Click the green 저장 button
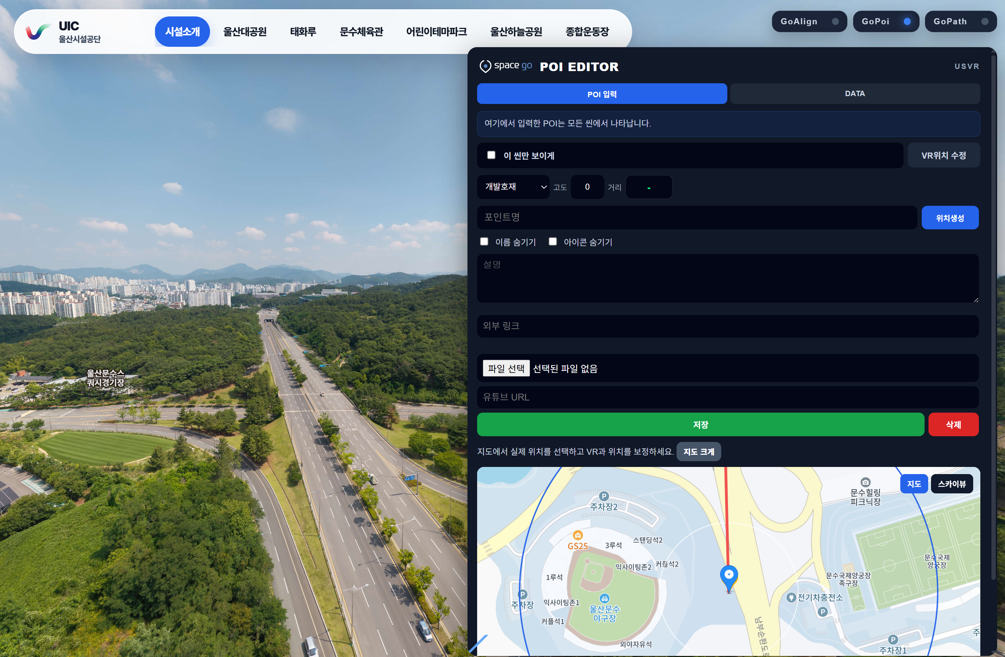Screen dimensions: 1005x657 [700, 424]
